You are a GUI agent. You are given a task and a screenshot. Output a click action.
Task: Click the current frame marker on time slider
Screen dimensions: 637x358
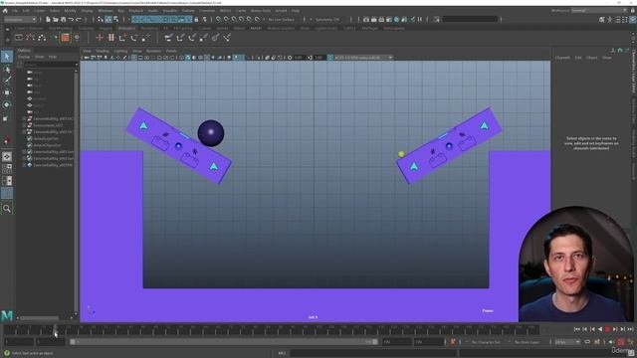point(56,330)
